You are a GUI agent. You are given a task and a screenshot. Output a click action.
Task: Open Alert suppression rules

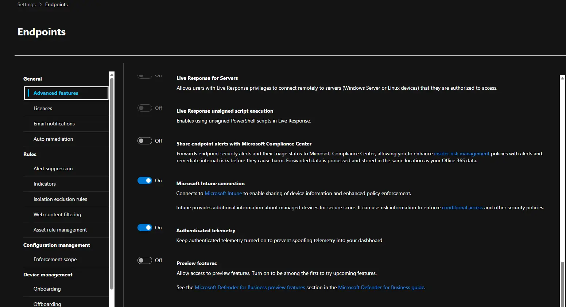tap(53, 168)
